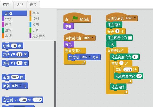Screen dimensions: 153x107
Task: Click the green flag icon in hat block
Action: pos(75,18)
